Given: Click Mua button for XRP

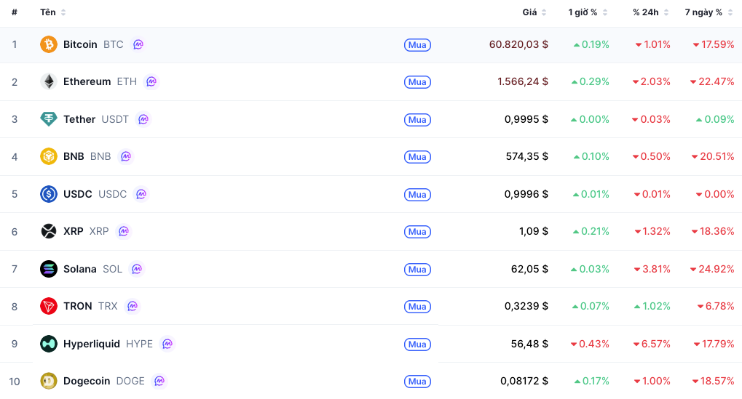Looking at the screenshot, I should coord(417,232).
